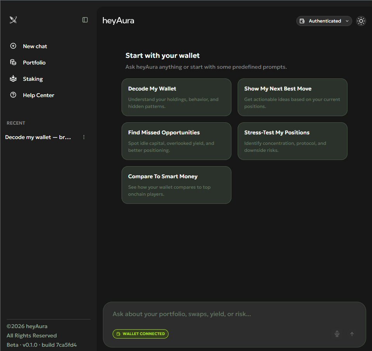Screen dimensions: 372x351
Task: Click the Portfolio coins icon
Action: (13, 63)
